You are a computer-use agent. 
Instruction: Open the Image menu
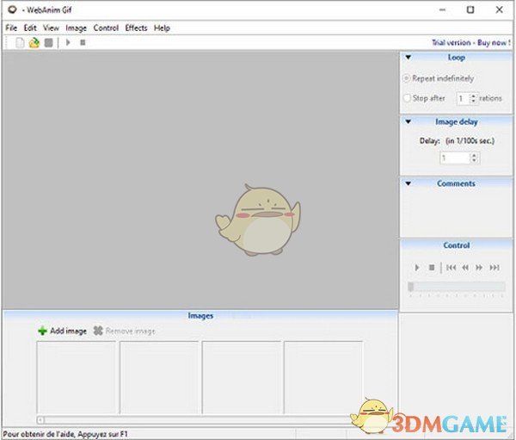[77, 28]
